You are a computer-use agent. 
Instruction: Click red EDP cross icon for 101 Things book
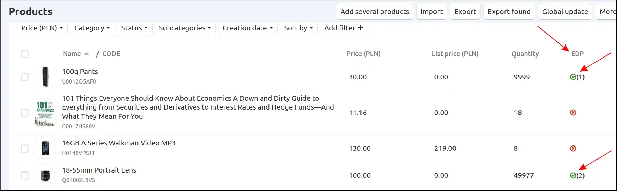[x=573, y=113]
